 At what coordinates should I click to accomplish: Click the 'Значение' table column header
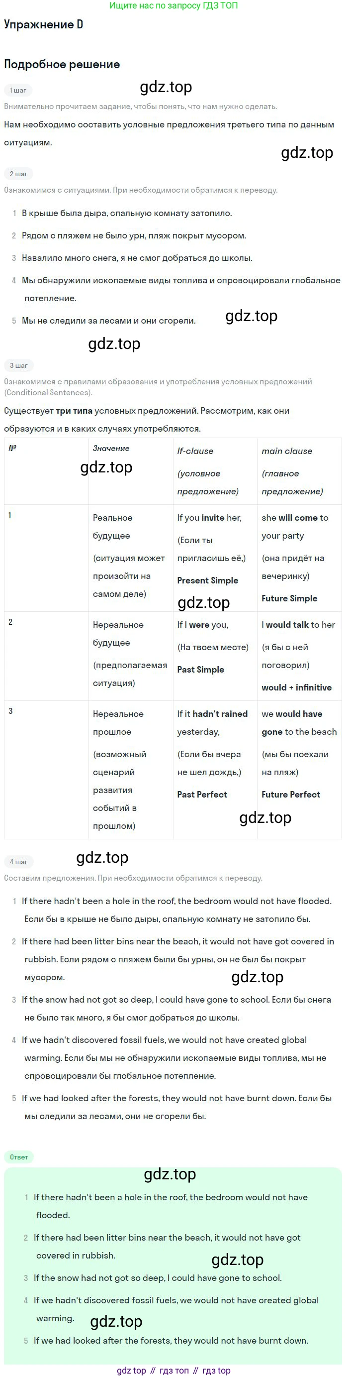pos(111,448)
